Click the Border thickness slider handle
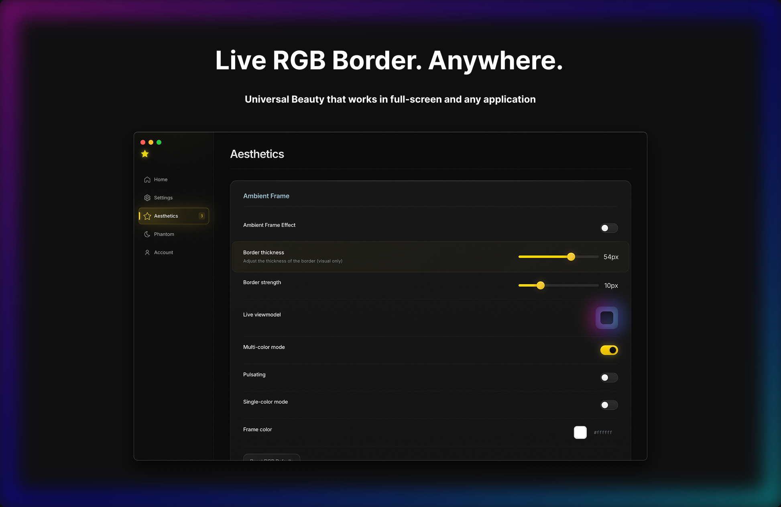781x507 pixels. coord(571,257)
